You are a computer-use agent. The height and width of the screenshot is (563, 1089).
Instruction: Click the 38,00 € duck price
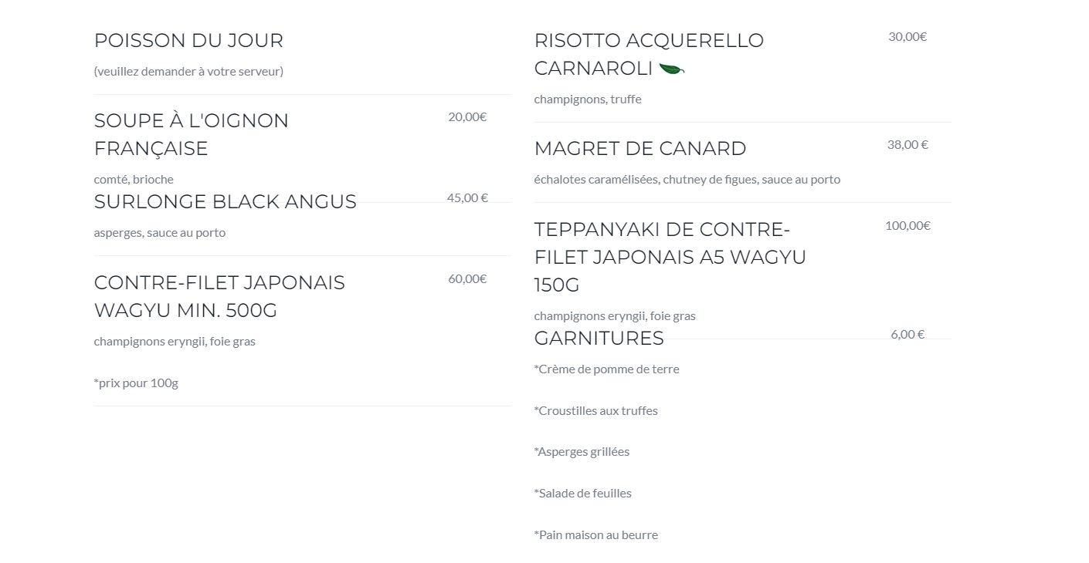[907, 145]
